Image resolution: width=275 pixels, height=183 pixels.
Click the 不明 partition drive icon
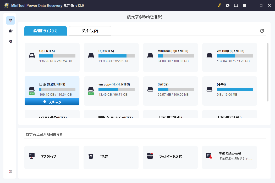point(210,89)
